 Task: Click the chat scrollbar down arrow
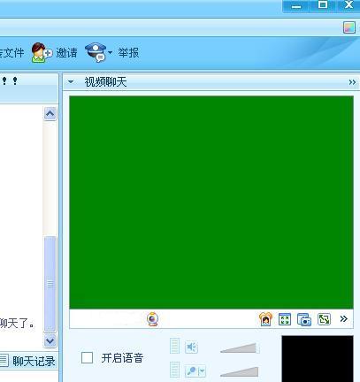coord(50,340)
